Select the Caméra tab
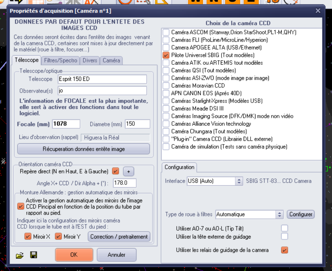 (x=111, y=60)
